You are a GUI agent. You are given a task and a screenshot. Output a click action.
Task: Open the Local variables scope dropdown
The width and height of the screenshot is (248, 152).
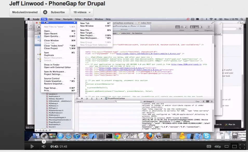pos(79,102)
